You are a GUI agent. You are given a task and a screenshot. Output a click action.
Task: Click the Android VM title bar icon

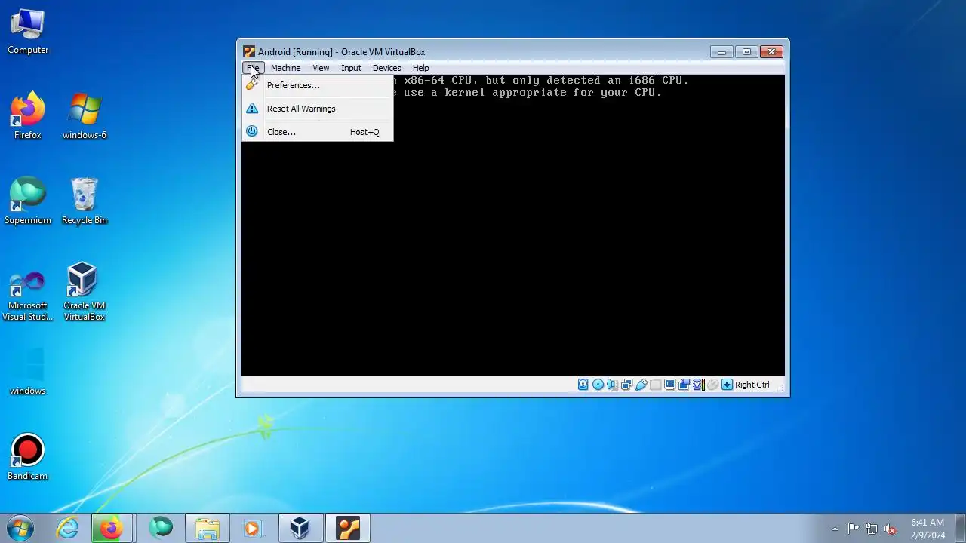click(x=249, y=52)
